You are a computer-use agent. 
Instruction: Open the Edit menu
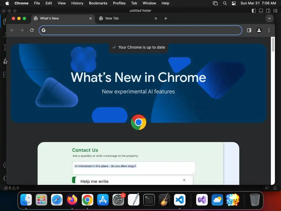49,3
